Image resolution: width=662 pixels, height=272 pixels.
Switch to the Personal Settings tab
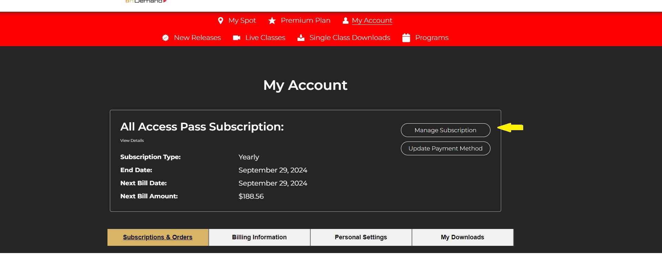(361, 237)
